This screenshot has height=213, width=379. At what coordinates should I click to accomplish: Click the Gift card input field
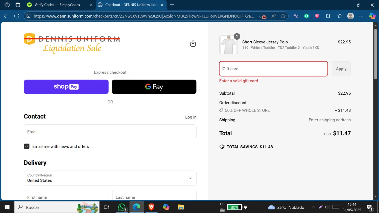tap(273, 69)
